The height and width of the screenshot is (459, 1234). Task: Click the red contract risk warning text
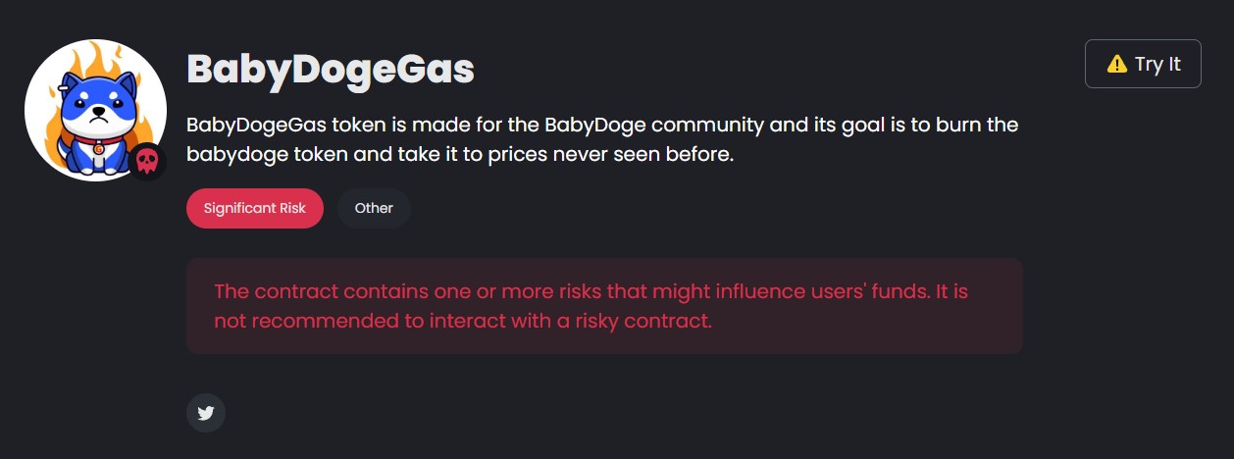point(591,305)
